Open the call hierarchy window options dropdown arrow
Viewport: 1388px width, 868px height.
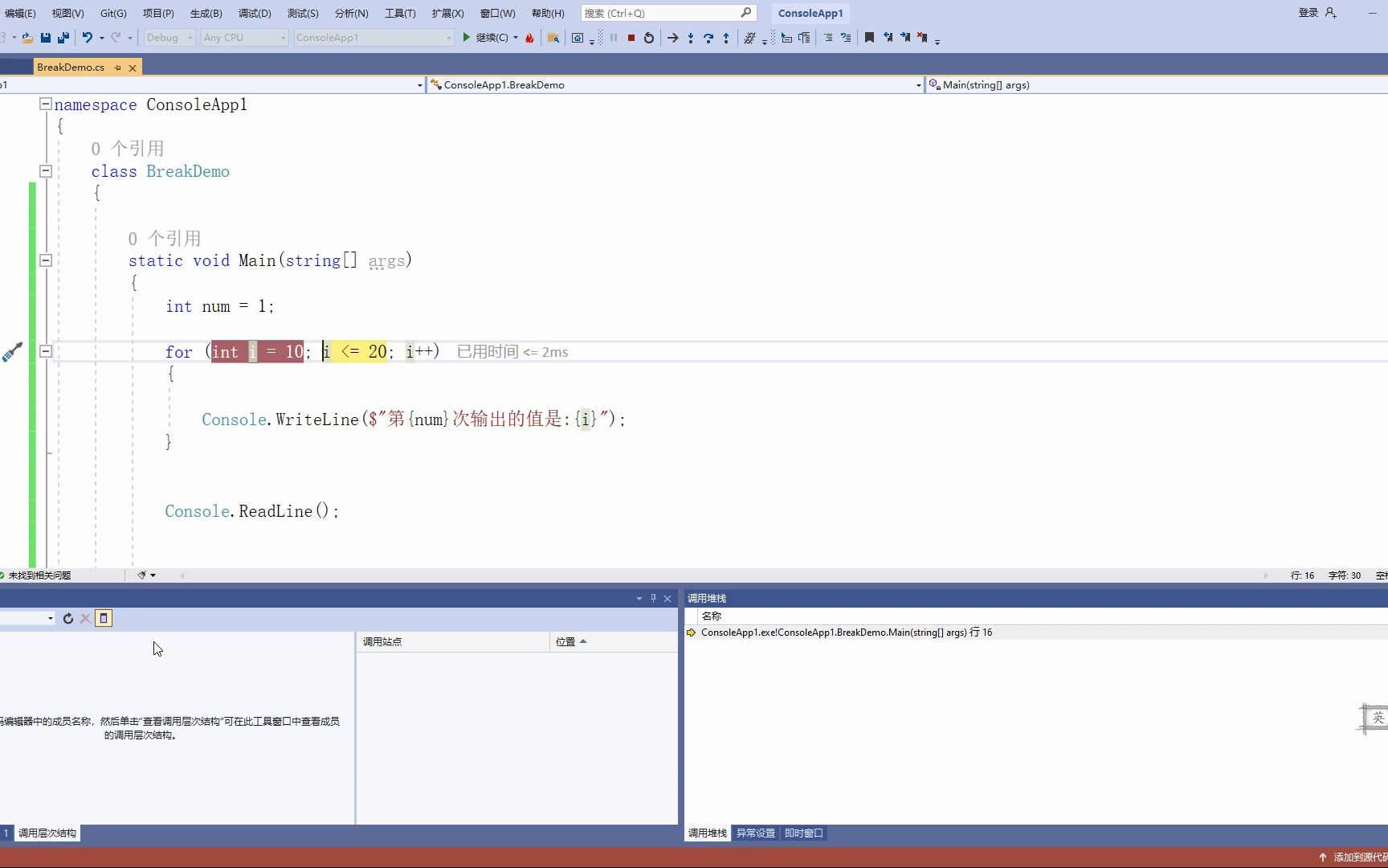[x=639, y=598]
